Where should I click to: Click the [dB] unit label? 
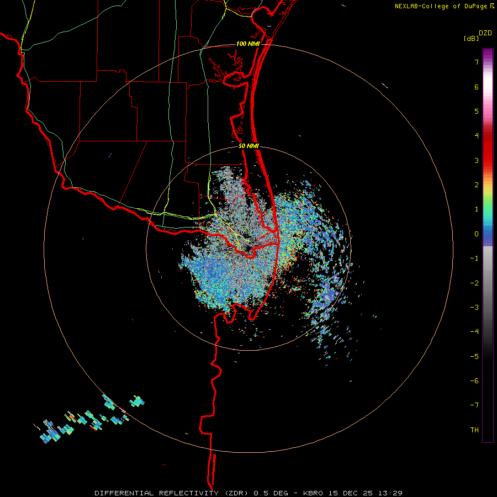tap(471, 38)
